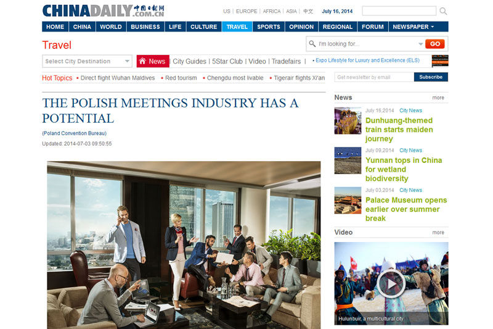Image resolution: width=493 pixels, height=329 pixels.
Task: Click 'more' next to Video heading
Action: pyautogui.click(x=438, y=233)
